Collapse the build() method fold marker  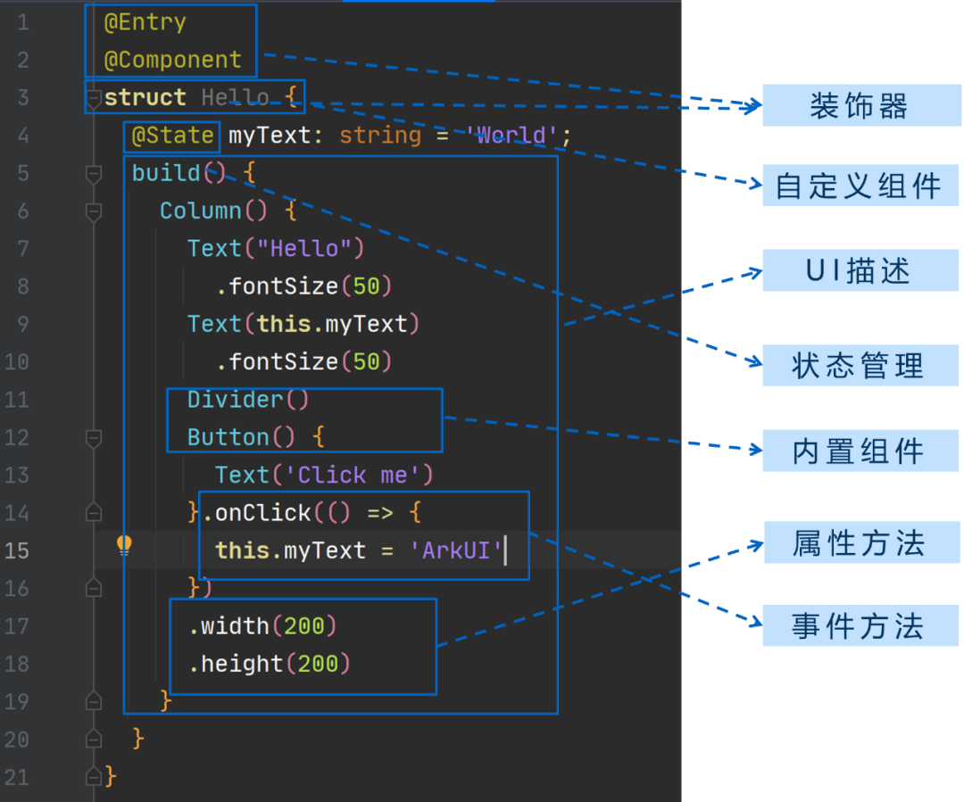tap(94, 175)
